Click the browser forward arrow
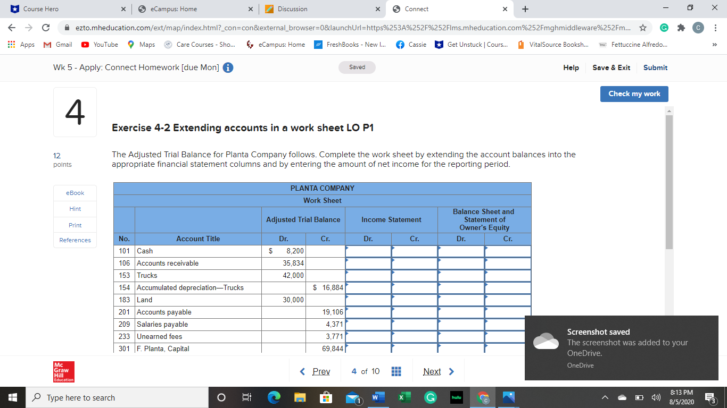Screen dimensions: 727x408 [x=29, y=27]
